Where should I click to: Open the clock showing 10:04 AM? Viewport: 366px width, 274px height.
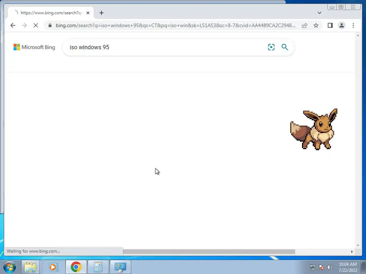tap(348, 267)
